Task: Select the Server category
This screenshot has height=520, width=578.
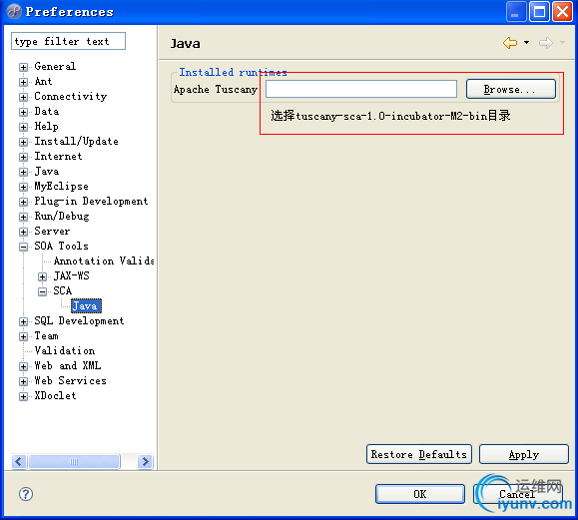Action: (x=52, y=232)
